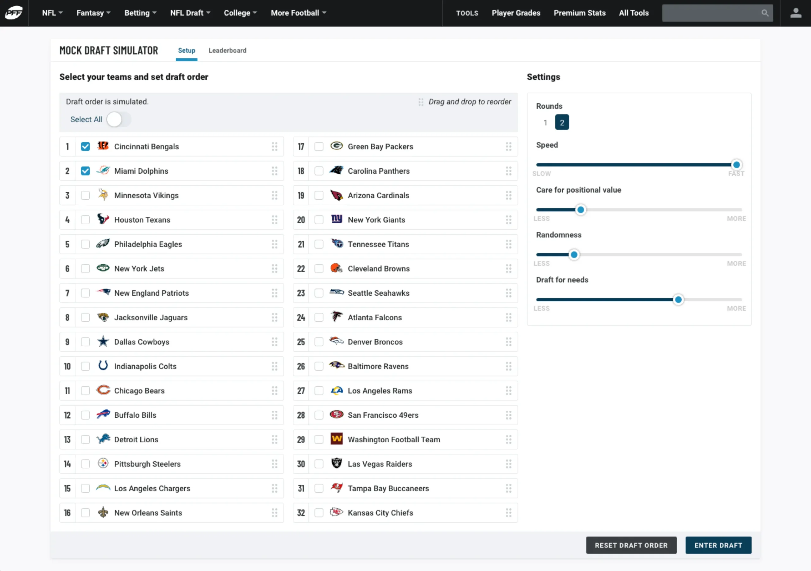Click the Pittsburgh Steelers logo
Screen dimensions: 811x571
tap(103, 463)
